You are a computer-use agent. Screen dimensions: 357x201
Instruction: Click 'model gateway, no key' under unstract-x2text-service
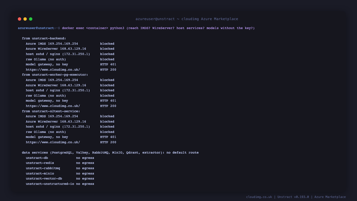[x=47, y=137]
